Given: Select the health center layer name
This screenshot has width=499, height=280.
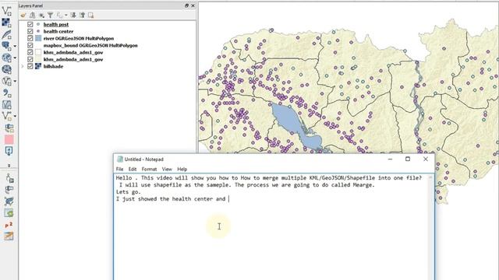Looking at the screenshot, I should [58, 31].
